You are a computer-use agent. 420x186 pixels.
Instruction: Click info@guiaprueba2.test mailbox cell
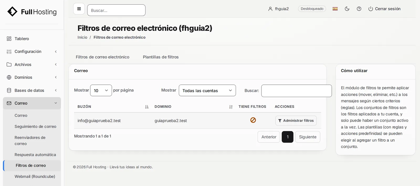point(99,121)
